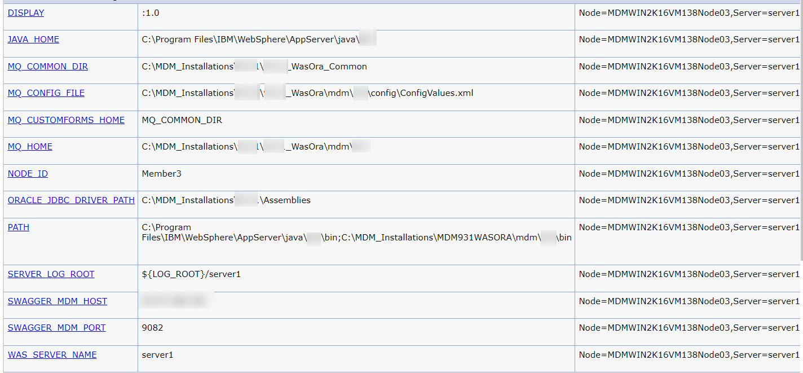This screenshot has width=803, height=373.
Task: Click the SWAGGER_MDM_PORT link
Action: pos(56,328)
